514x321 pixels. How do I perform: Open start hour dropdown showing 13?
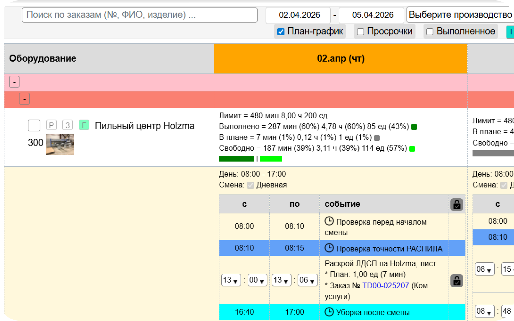tap(231, 280)
